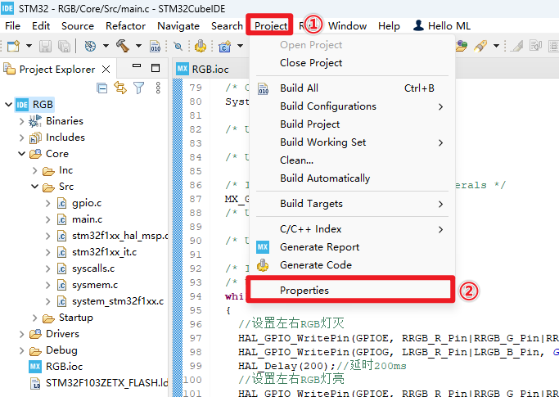Screen dimensions: 559x397
Task: Click the toggle word wrap toolbar icon
Action: [535, 46]
